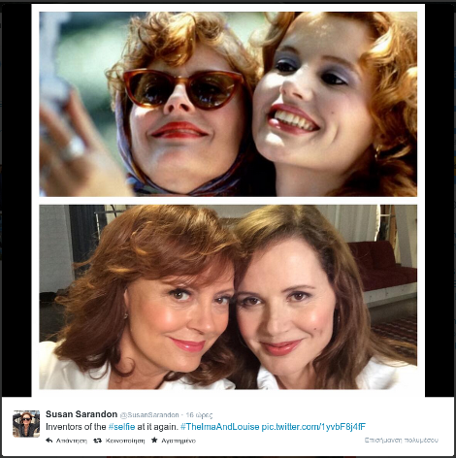Follow the pic.twitter.com/1yvbF8j4fF link

(313, 427)
